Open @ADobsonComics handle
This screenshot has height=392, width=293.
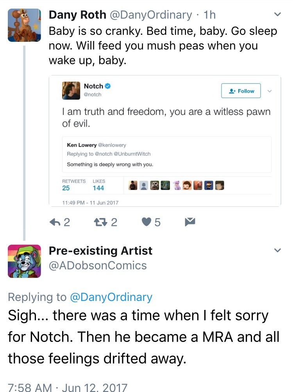click(x=98, y=265)
